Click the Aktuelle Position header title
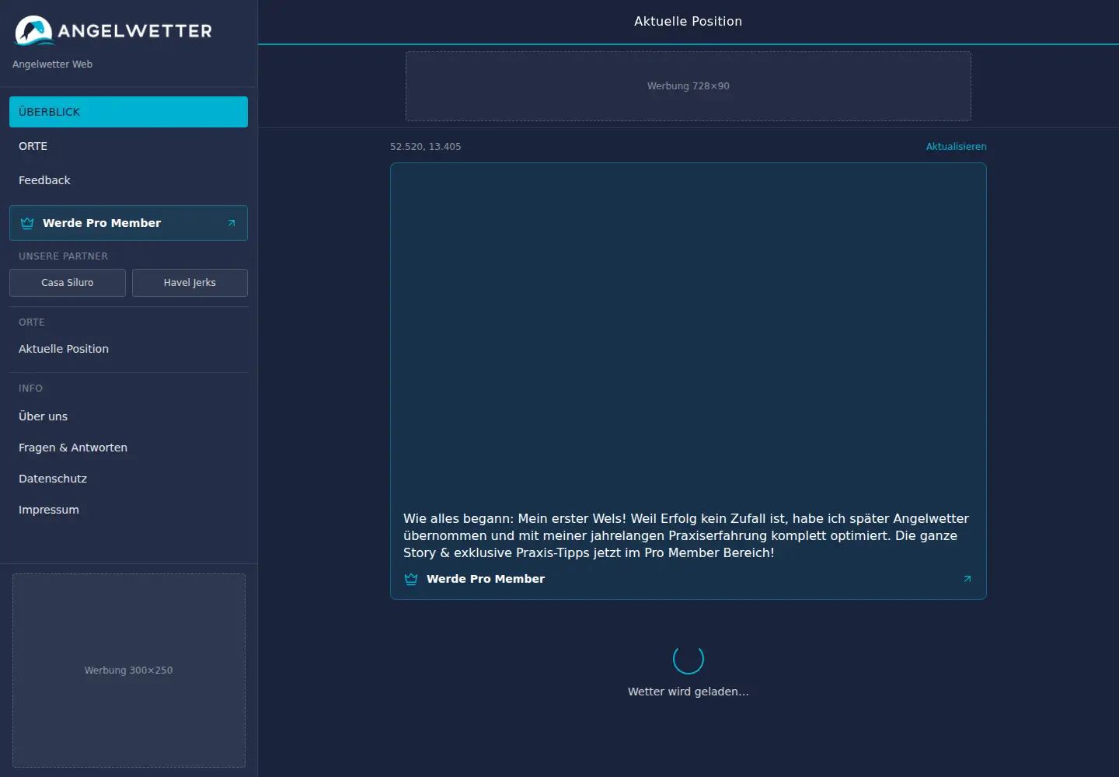The width and height of the screenshot is (1119, 777). coord(688,22)
